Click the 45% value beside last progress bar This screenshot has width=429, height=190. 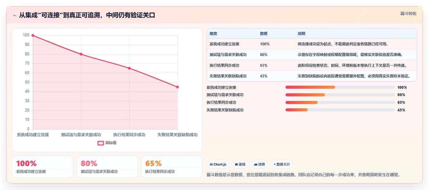401,110
